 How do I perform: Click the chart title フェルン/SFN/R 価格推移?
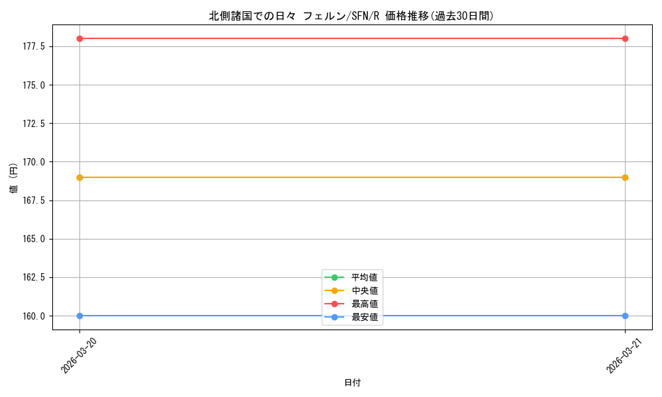click(x=351, y=16)
